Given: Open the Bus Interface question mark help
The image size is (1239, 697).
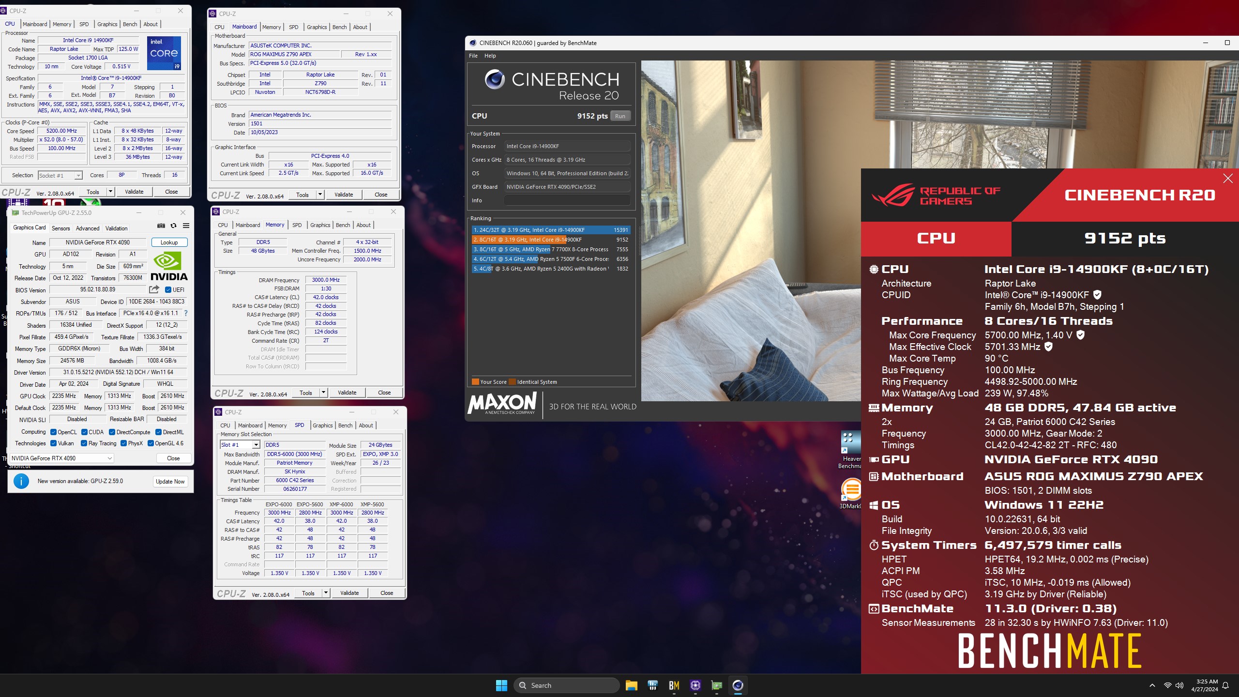Looking at the screenshot, I should [186, 313].
